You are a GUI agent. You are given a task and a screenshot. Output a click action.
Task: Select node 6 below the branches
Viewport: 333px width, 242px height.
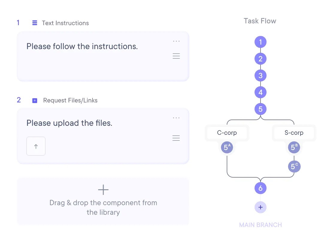pyautogui.click(x=260, y=188)
